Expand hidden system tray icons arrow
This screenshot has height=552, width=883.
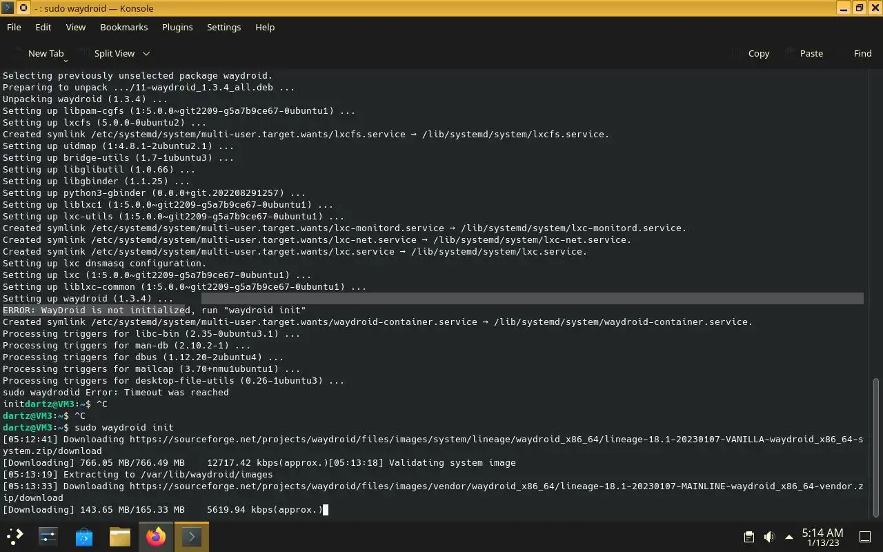[x=789, y=537]
